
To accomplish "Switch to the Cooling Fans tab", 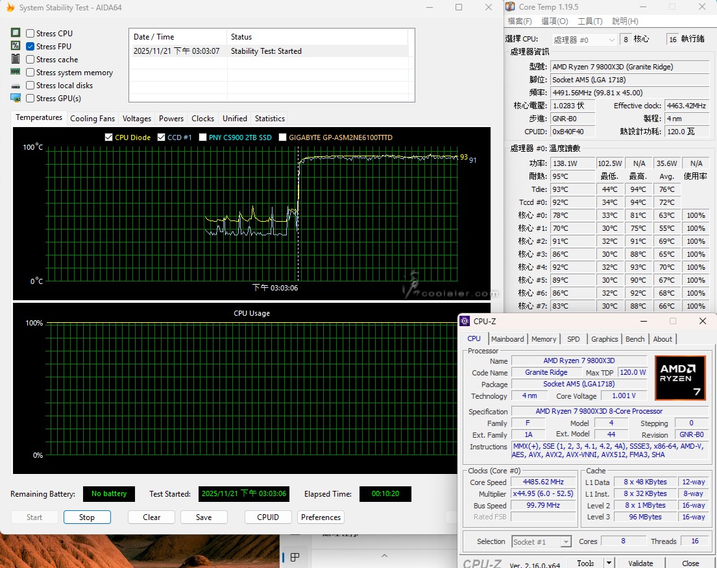I will [x=92, y=119].
